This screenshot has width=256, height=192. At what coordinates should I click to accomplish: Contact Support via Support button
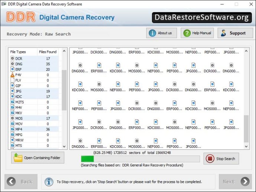click(x=235, y=33)
